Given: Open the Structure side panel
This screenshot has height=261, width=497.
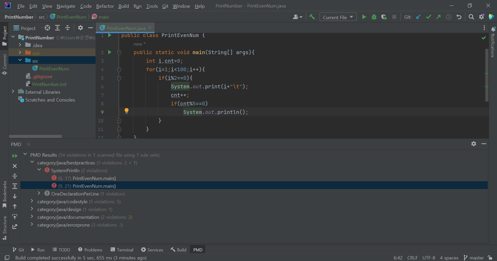Looking at the screenshot, I should point(4,228).
